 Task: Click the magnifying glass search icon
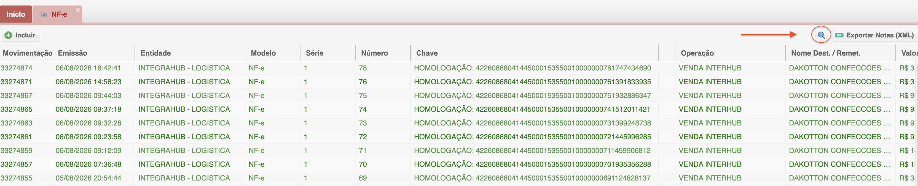tap(821, 35)
